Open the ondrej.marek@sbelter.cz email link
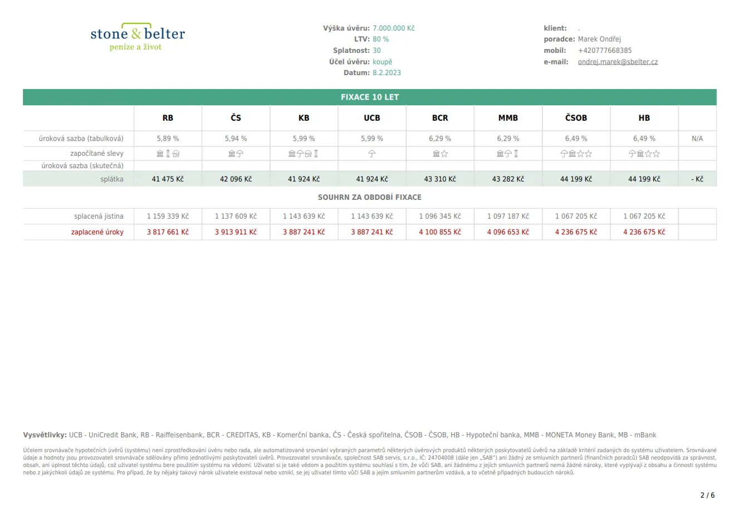This screenshot has width=739, height=521. (618, 62)
